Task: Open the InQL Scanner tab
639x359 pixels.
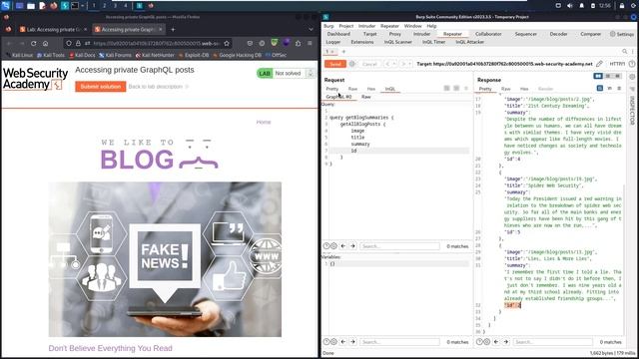Action: (397, 42)
